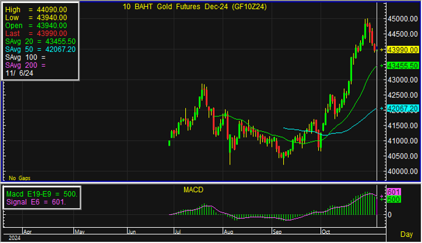Click the MACD panel title
This screenshot has height=243, width=422.
(193, 190)
